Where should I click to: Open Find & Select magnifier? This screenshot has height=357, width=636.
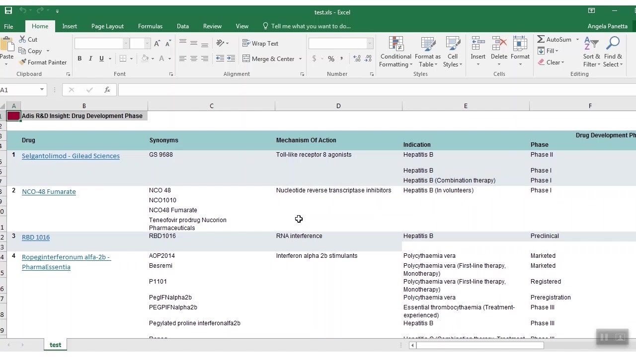tap(613, 52)
